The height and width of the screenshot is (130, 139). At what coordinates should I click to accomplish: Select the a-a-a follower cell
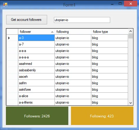tap(36, 51)
